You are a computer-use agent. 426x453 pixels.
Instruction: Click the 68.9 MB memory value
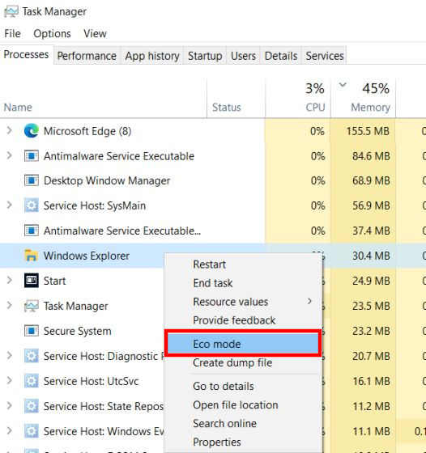pyautogui.click(x=371, y=181)
